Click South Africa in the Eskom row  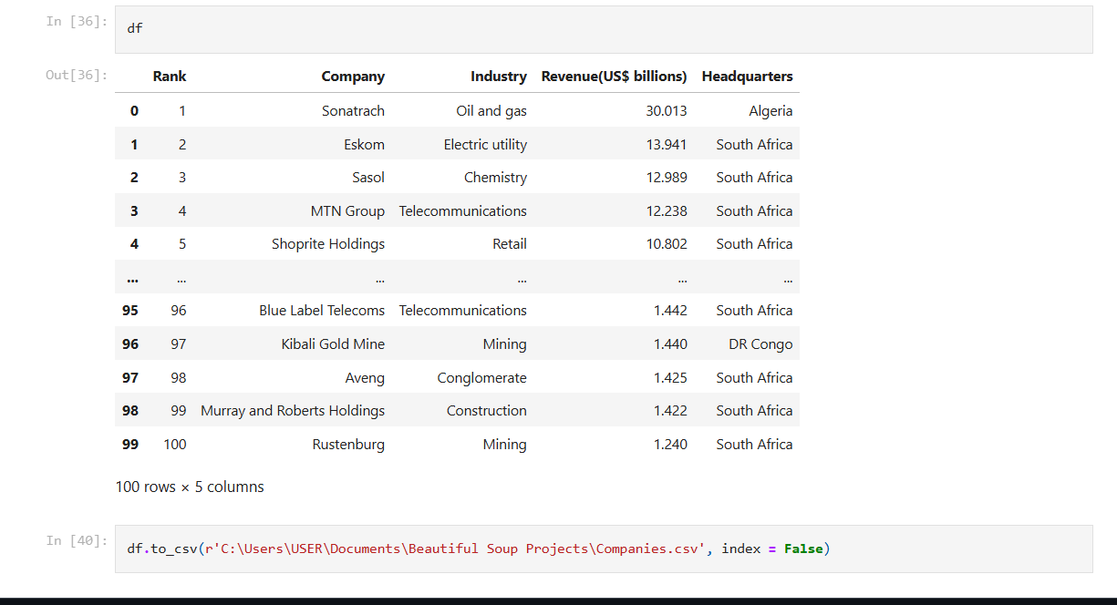(754, 144)
